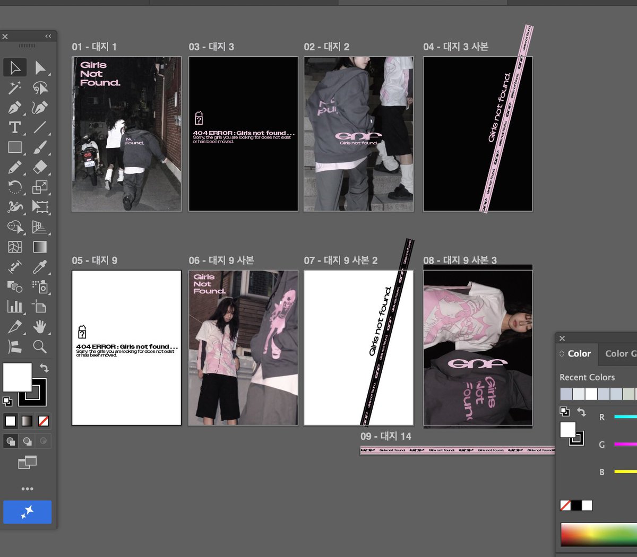Select artboard label 01 - 대지 1
Viewport: 637px width, 557px height.
pyautogui.click(x=94, y=47)
